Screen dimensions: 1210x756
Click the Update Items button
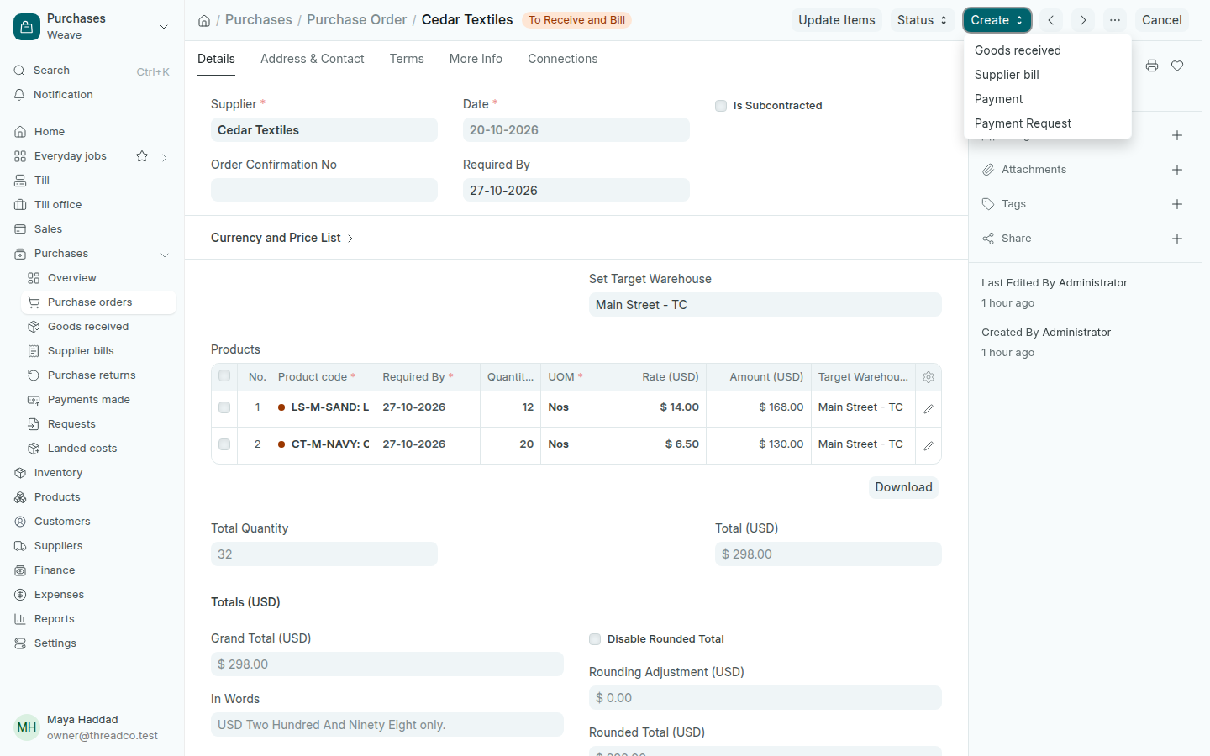point(837,20)
